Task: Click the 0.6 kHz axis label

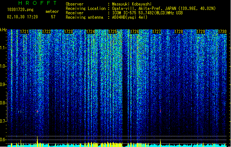Action: (3, 140)
